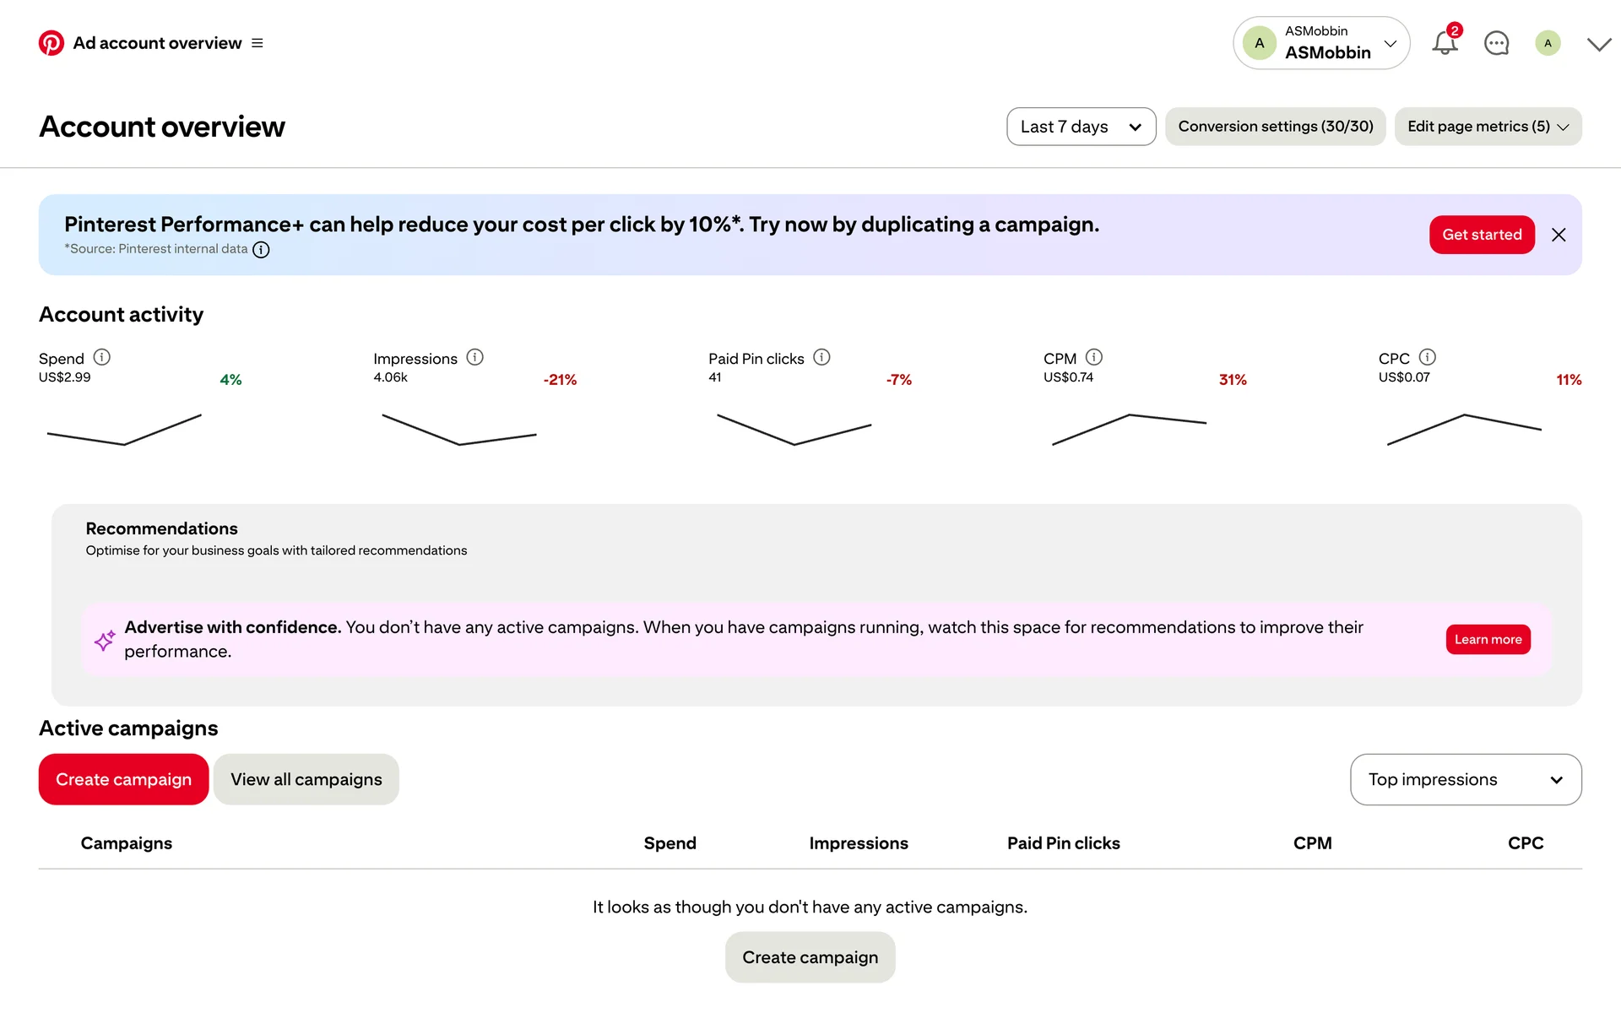
Task: Click the small profile avatar icon
Action: coord(1548,43)
